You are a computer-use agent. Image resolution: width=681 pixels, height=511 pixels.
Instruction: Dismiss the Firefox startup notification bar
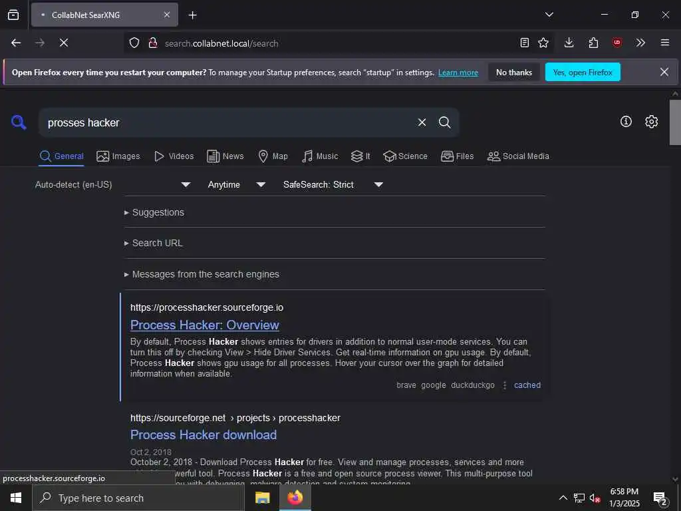[664, 72]
